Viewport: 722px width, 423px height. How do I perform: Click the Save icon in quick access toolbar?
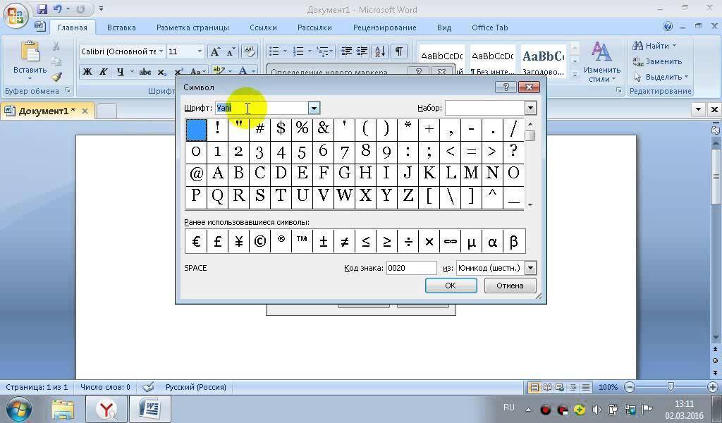(x=42, y=9)
